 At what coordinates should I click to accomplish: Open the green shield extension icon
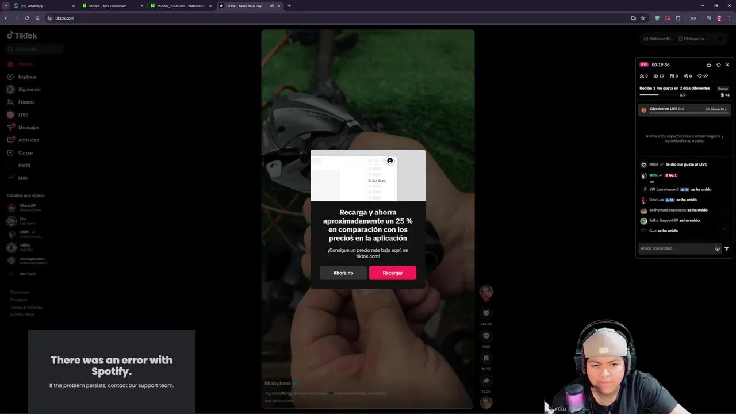pos(657,18)
